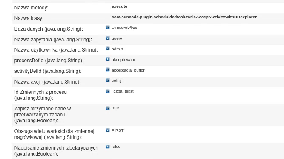284x159 pixels.
Task: Click the Nadpisanie zmiennych tabelarycznych label
Action: tap(56, 151)
